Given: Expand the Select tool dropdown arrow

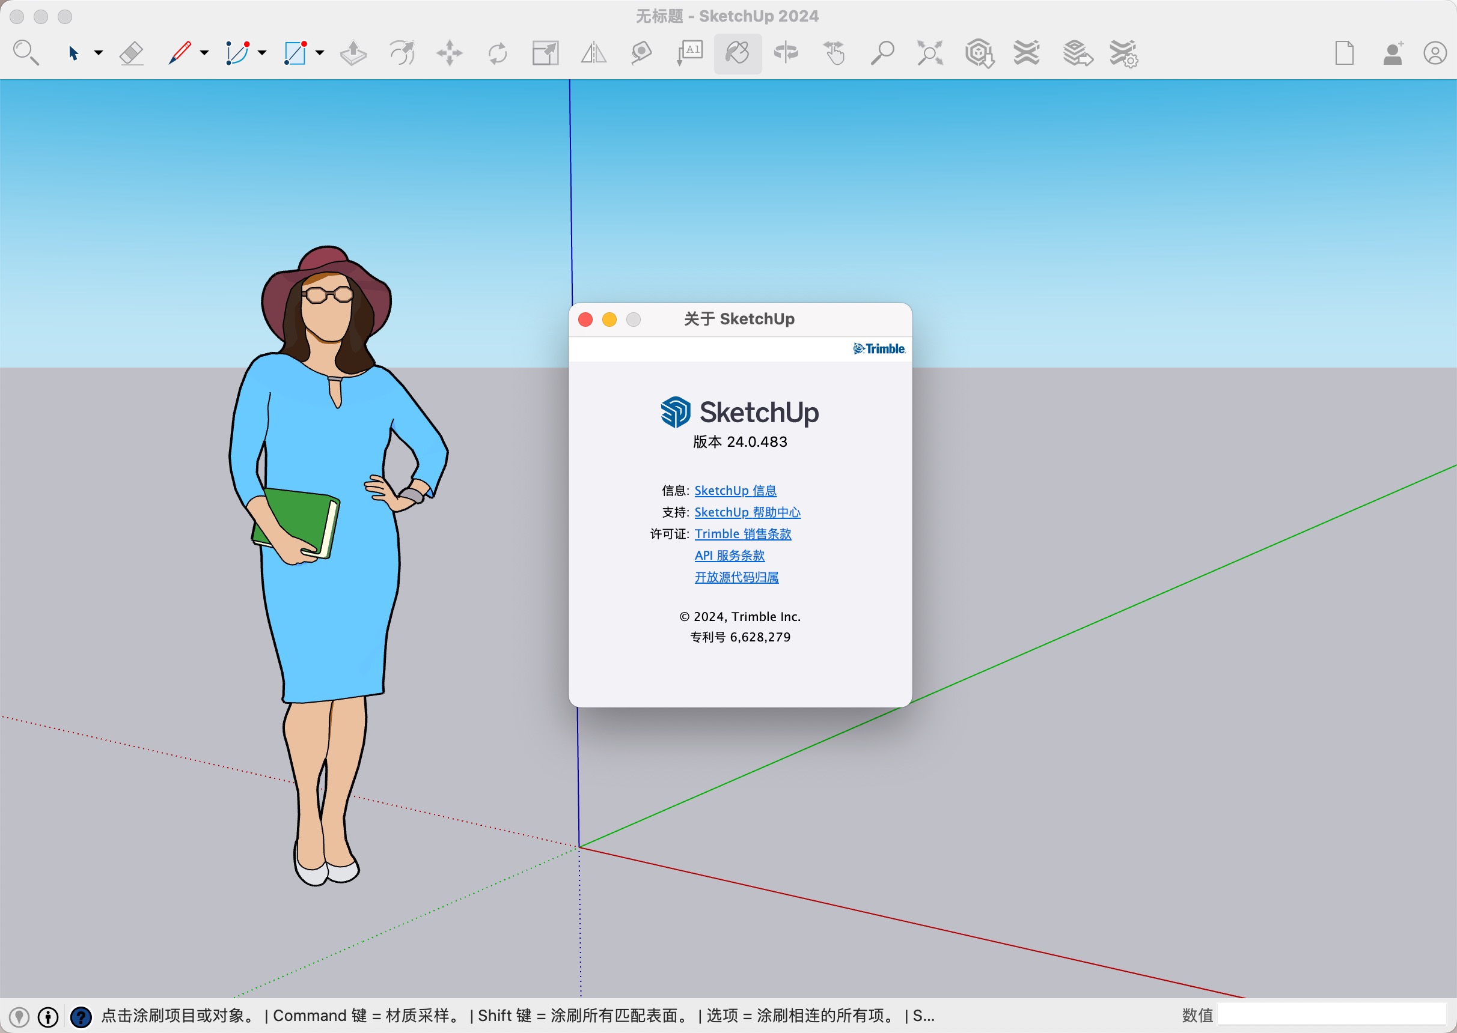Looking at the screenshot, I should coord(99,53).
